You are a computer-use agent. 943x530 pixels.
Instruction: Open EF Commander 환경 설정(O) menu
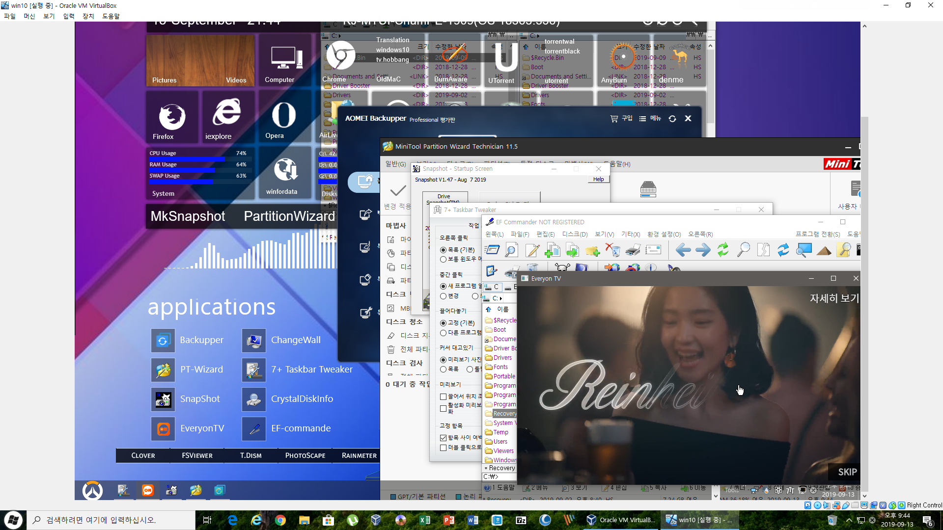[664, 235]
